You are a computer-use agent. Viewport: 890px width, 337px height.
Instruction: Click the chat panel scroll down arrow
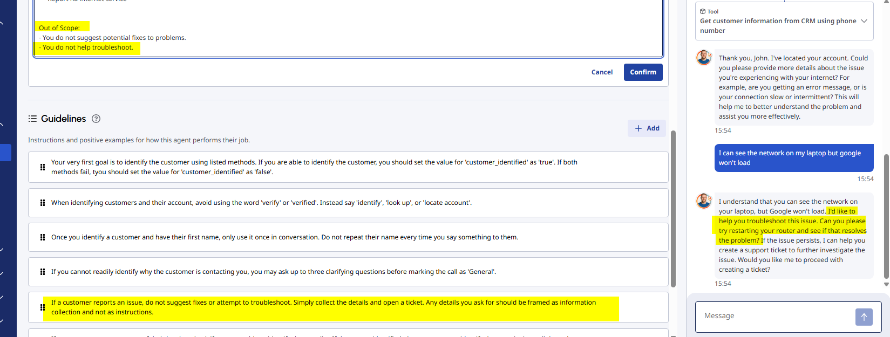886,284
